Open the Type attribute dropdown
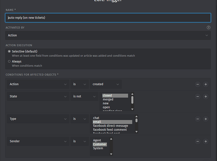This screenshot has height=161, width=217. (38, 119)
